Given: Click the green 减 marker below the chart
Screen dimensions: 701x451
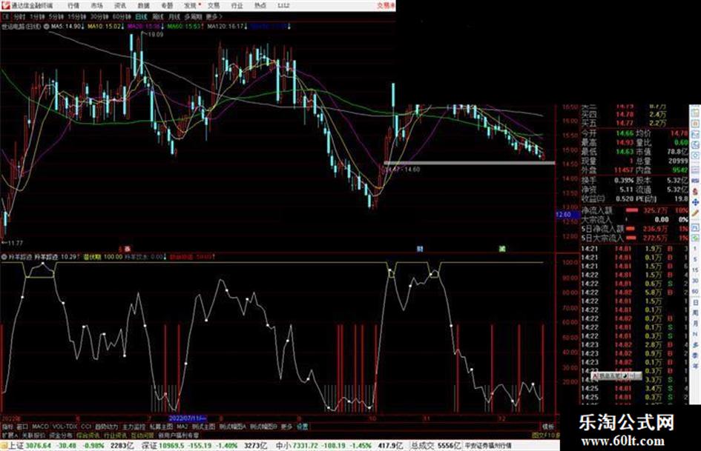Looking at the screenshot, I should (502, 249).
